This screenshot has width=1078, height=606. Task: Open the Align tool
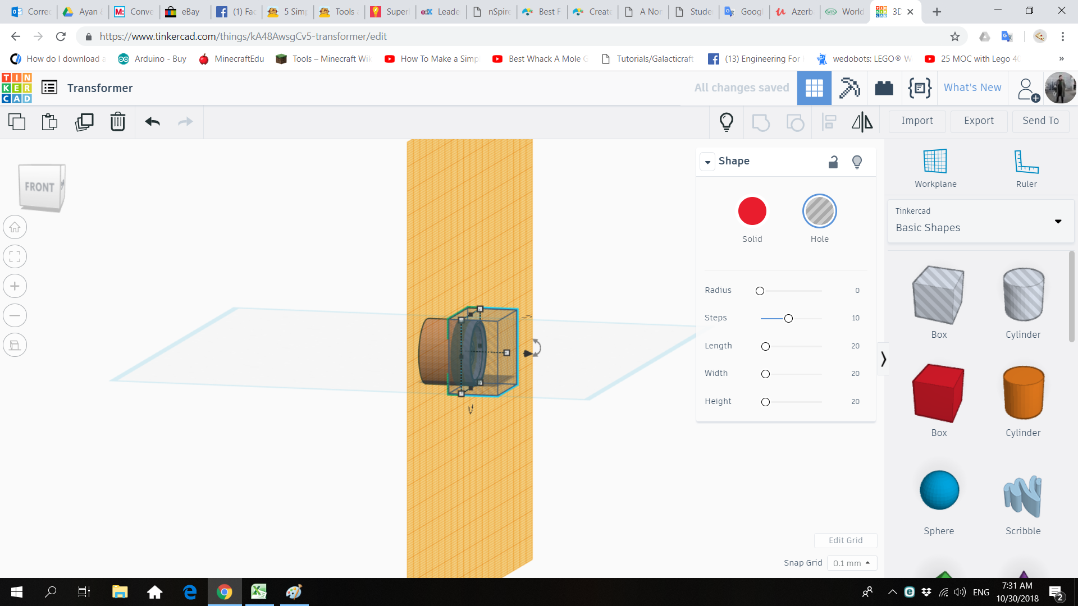(x=828, y=122)
